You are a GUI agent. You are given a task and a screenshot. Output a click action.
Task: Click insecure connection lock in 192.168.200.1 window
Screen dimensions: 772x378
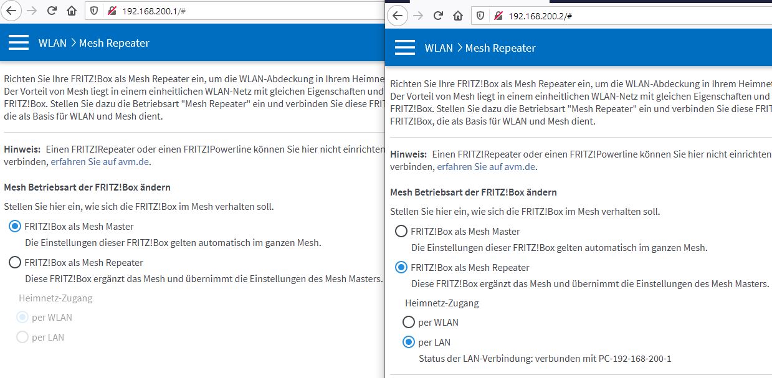[x=112, y=11]
